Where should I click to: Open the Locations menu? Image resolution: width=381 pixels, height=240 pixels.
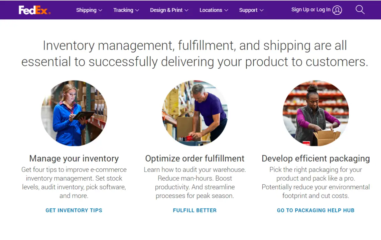click(x=211, y=10)
